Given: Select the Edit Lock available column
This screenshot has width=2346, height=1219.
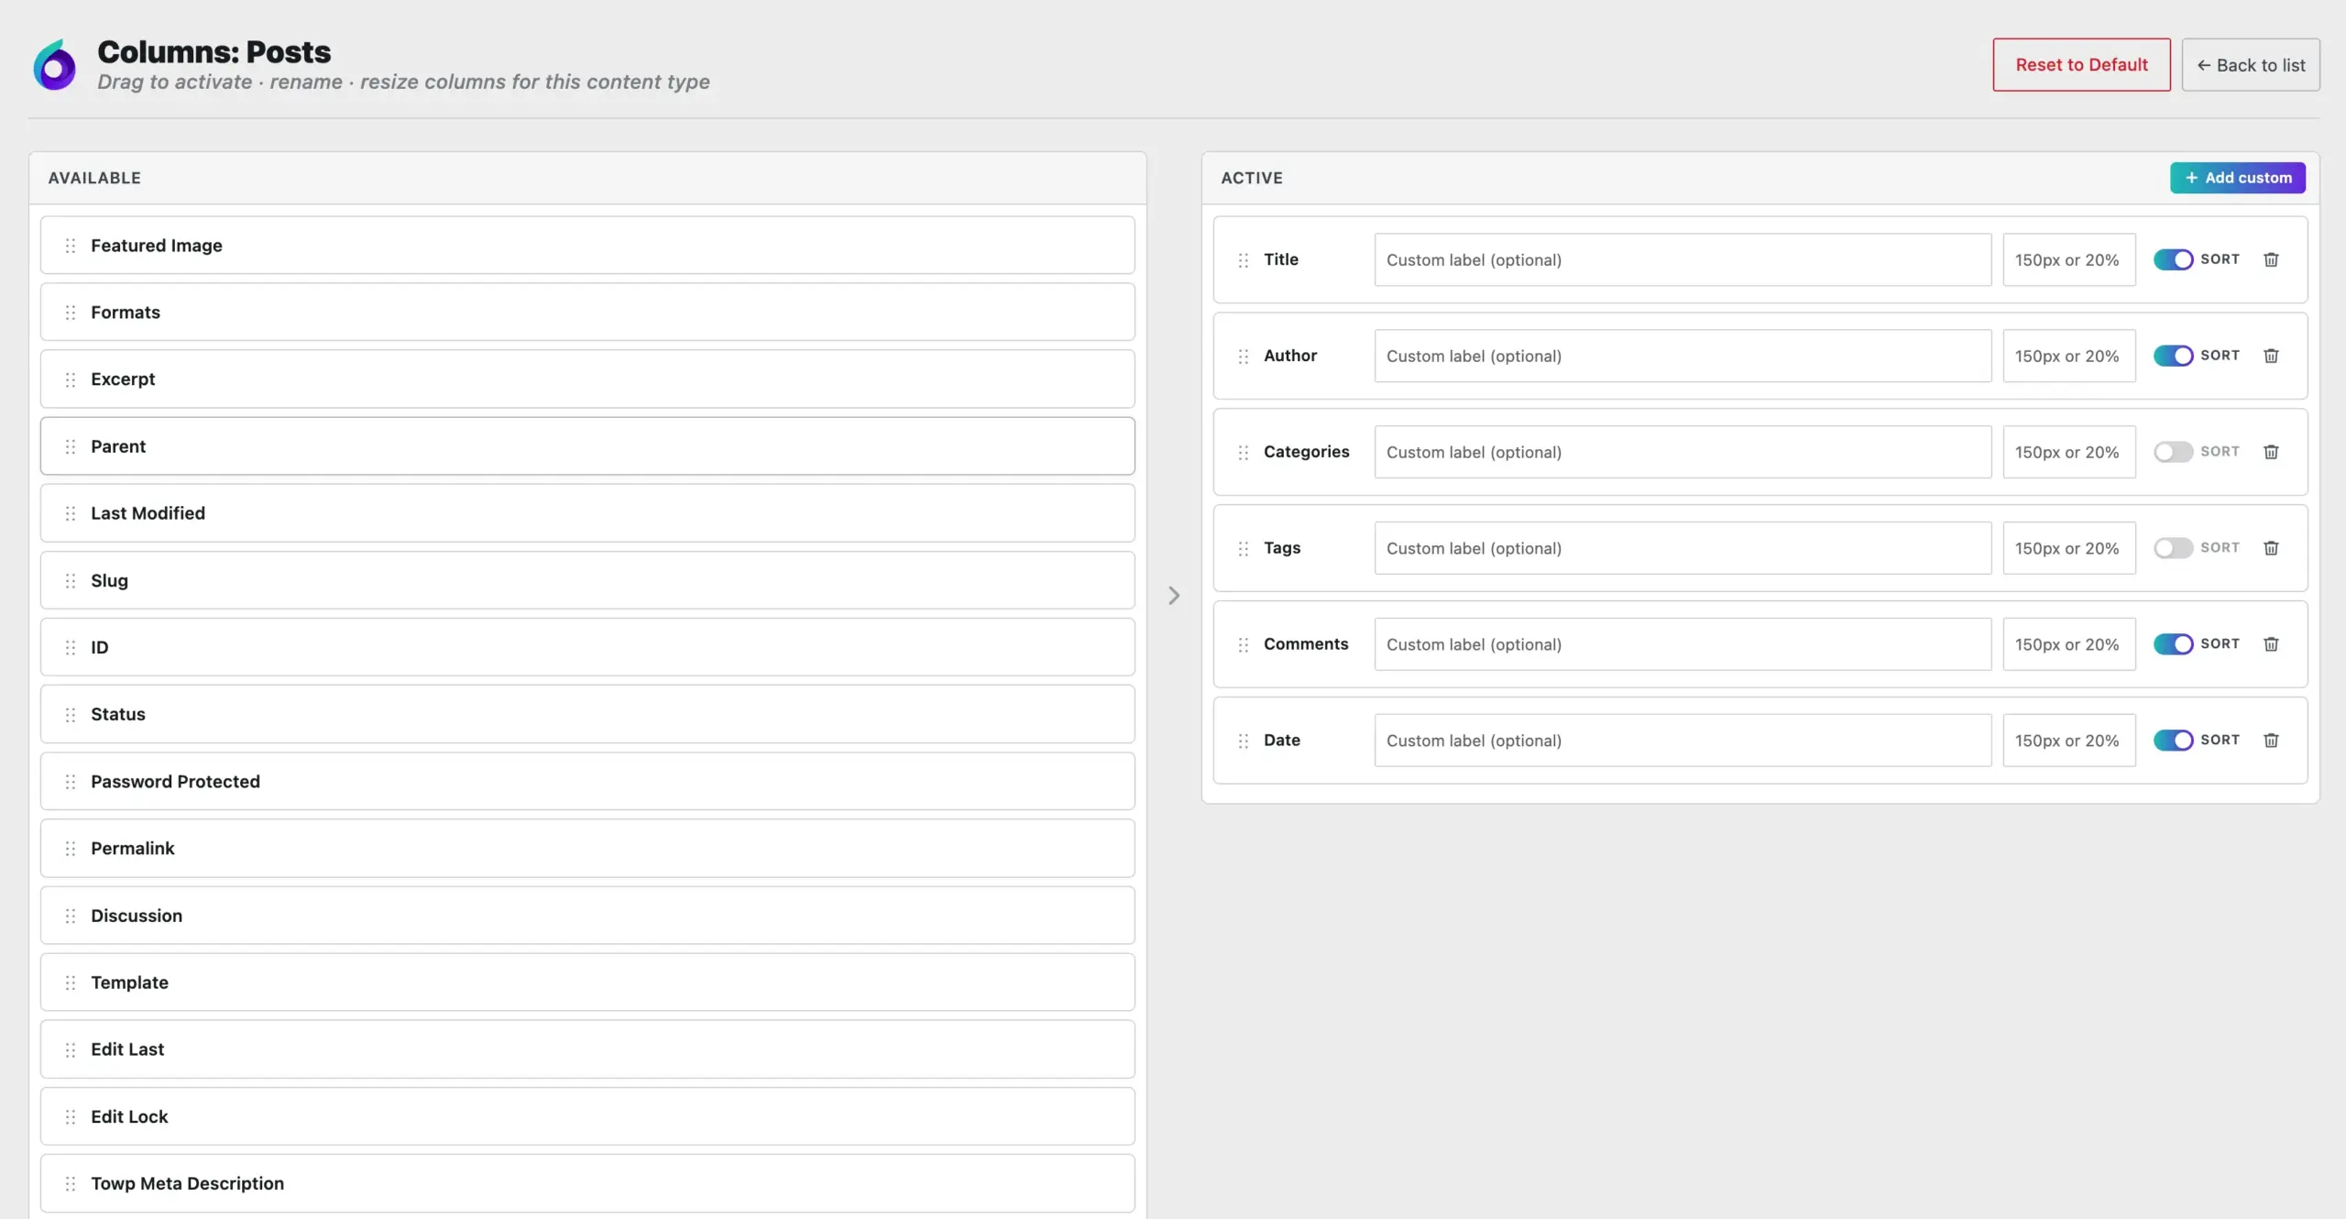Looking at the screenshot, I should (587, 1116).
